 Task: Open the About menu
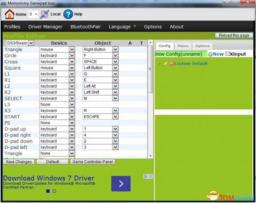point(177,27)
